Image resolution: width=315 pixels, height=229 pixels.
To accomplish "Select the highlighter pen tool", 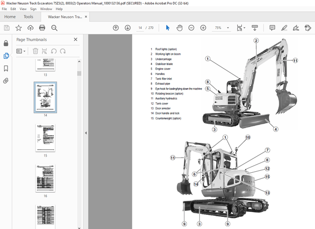I will 285,28.
